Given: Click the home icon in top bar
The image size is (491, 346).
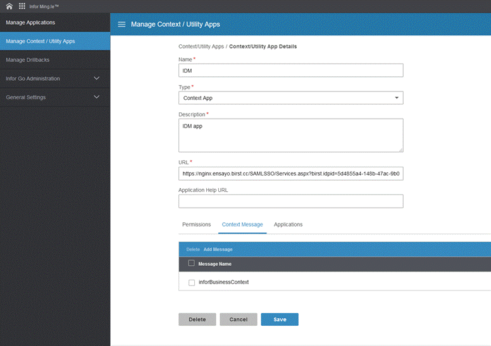Looking at the screenshot, I should 9,6.
